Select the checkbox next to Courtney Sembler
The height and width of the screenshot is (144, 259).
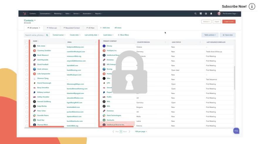pyautogui.click(x=27, y=51)
